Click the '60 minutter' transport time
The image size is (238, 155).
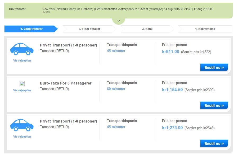coord(116,89)
